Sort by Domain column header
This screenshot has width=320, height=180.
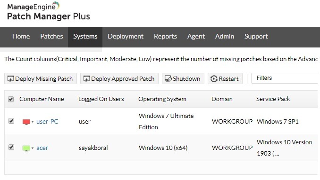pyautogui.click(x=222, y=99)
